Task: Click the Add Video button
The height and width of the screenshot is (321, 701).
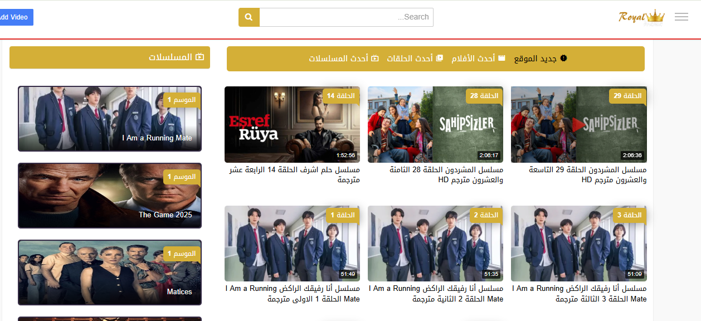Action: tap(15, 17)
